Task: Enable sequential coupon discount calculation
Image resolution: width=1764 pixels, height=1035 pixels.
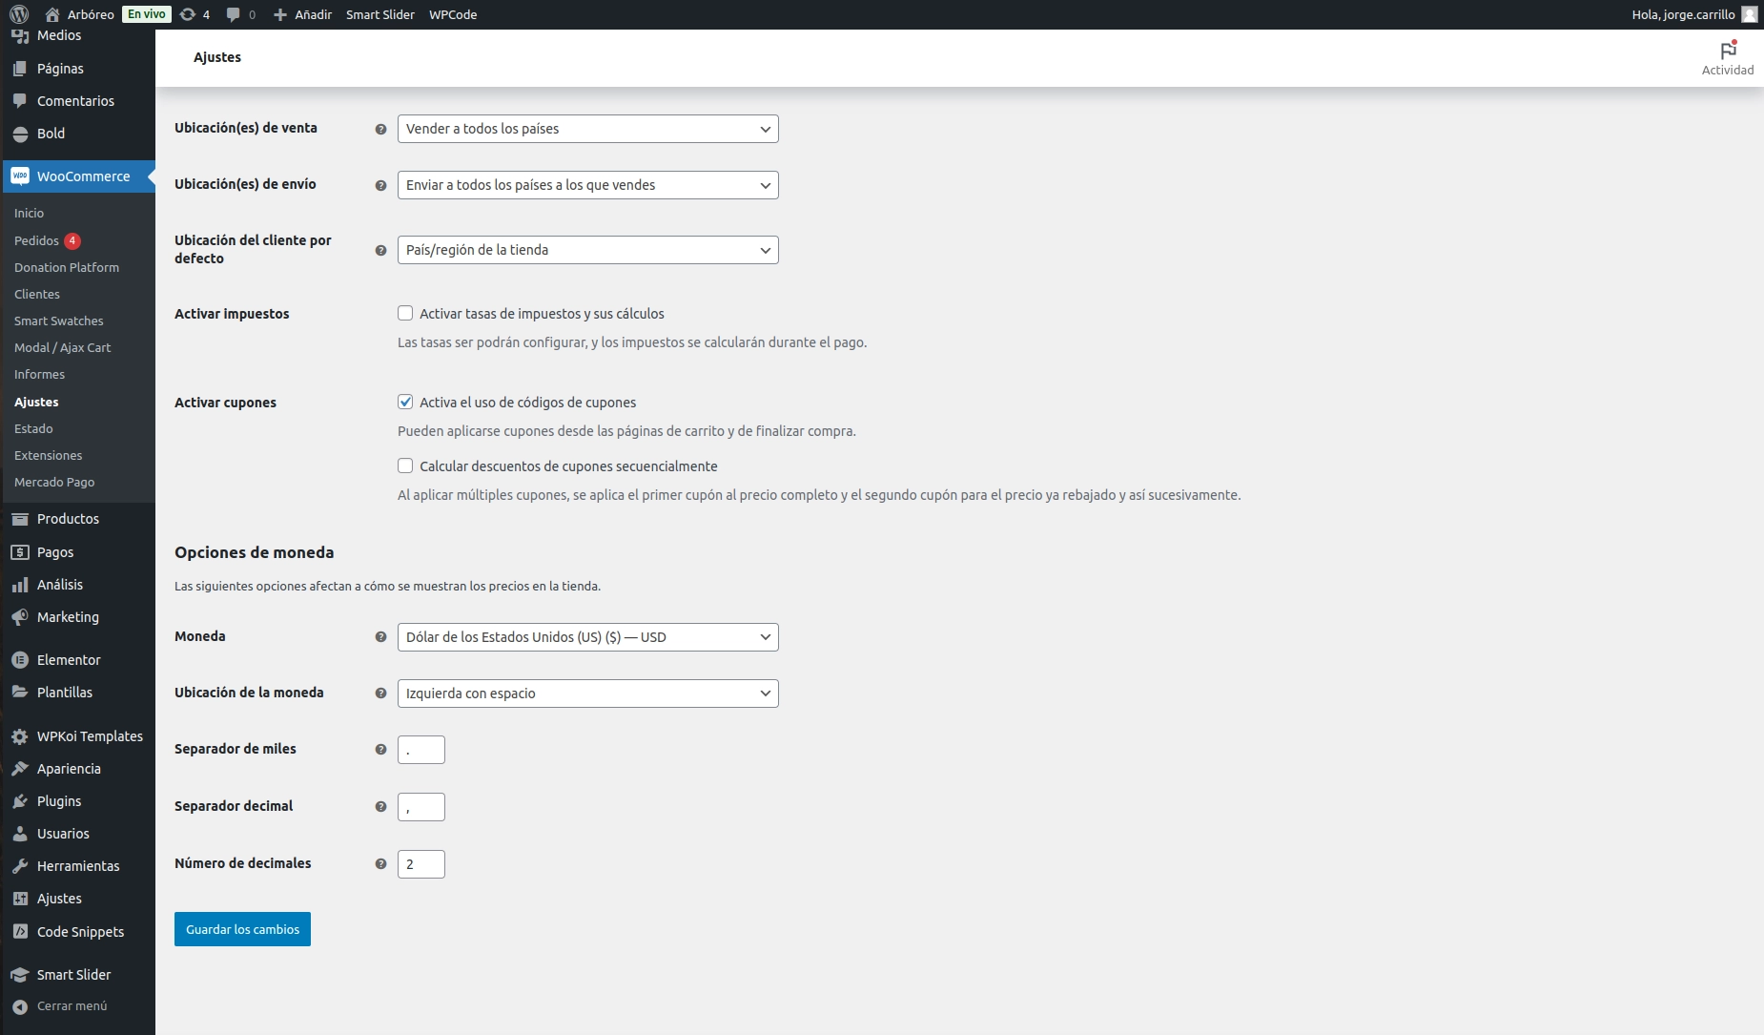Action: point(405,466)
